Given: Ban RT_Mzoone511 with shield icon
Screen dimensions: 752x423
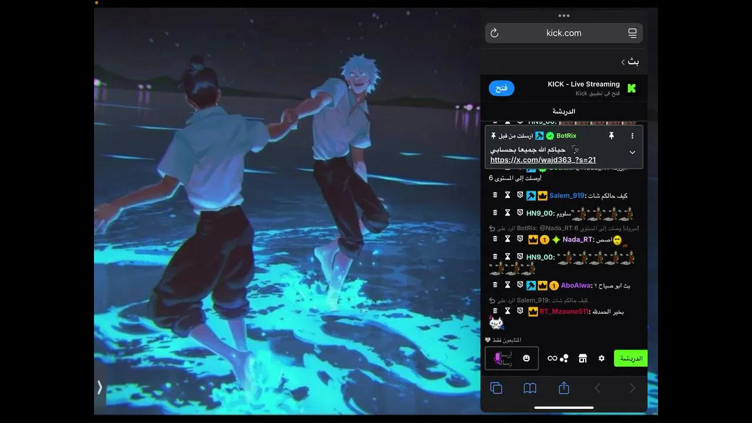Looking at the screenshot, I should (520, 311).
